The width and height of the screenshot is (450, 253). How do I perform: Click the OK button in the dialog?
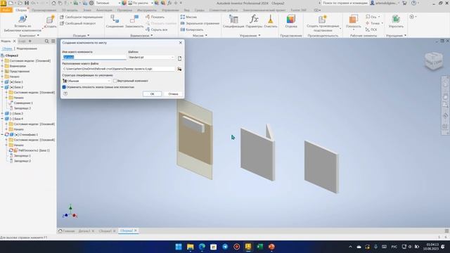pos(152,93)
